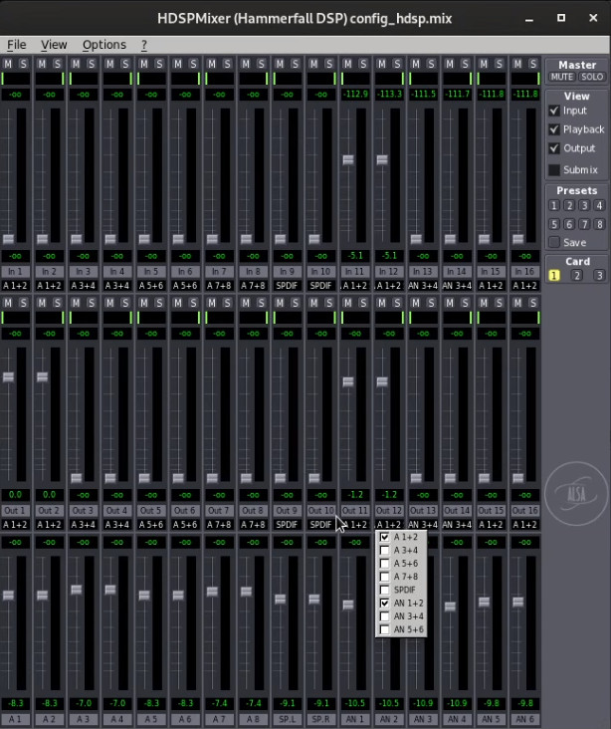This screenshot has width=611, height=729.
Task: Click the Master SOLO button
Action: coord(591,77)
